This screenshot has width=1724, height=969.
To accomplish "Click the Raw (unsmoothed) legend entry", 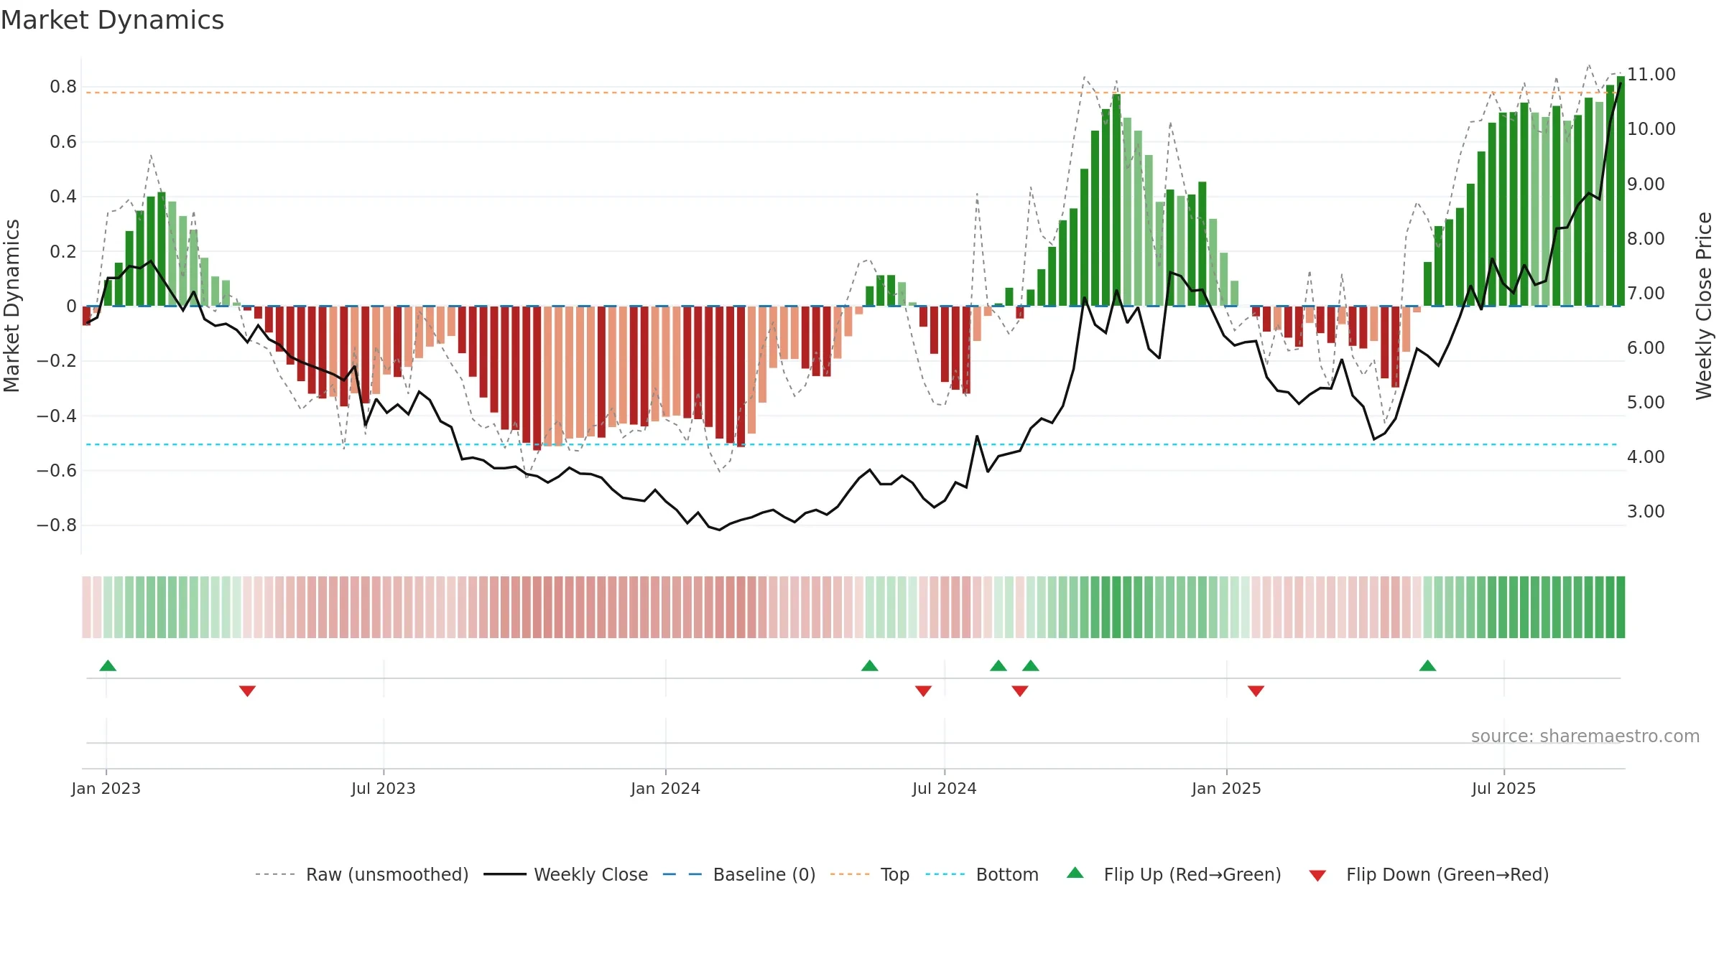I will click(362, 874).
